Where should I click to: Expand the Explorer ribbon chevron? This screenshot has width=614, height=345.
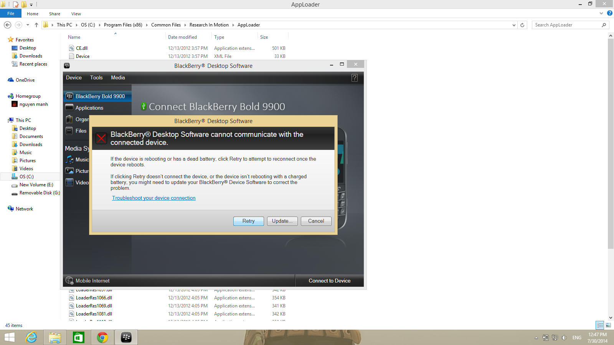pos(601,13)
